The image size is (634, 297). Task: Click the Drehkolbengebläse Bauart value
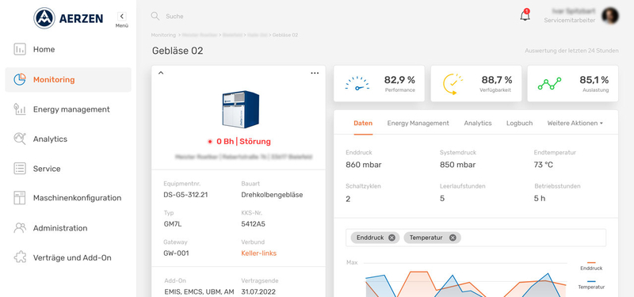click(x=272, y=195)
